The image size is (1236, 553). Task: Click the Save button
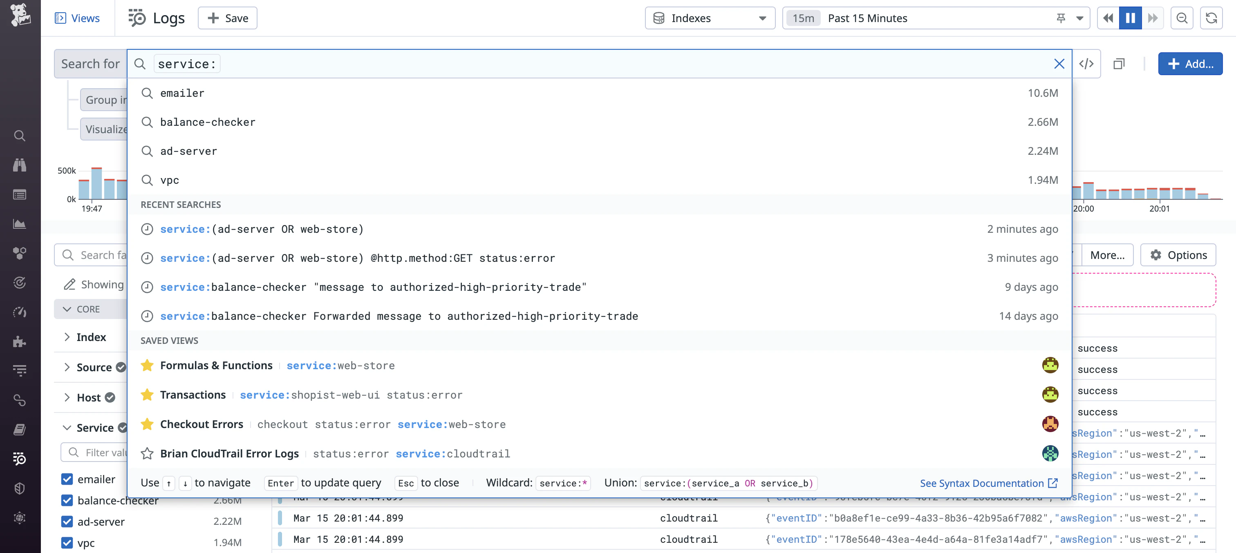pyautogui.click(x=227, y=18)
